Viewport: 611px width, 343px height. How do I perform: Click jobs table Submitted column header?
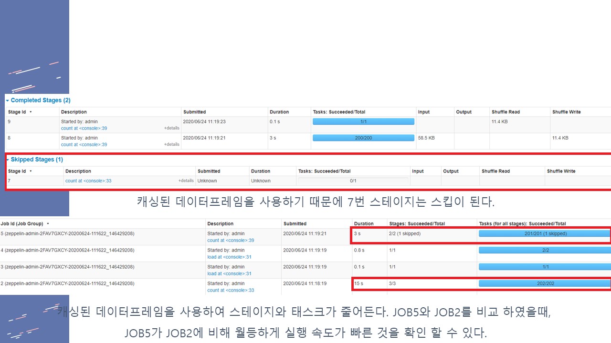295,223
